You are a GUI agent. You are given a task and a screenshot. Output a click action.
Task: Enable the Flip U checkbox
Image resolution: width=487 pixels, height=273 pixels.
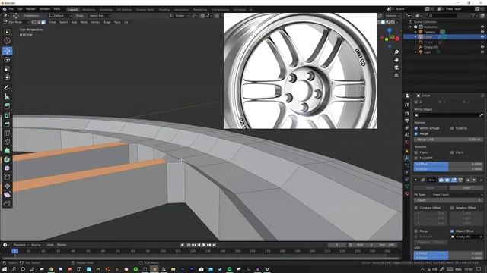tap(416, 152)
